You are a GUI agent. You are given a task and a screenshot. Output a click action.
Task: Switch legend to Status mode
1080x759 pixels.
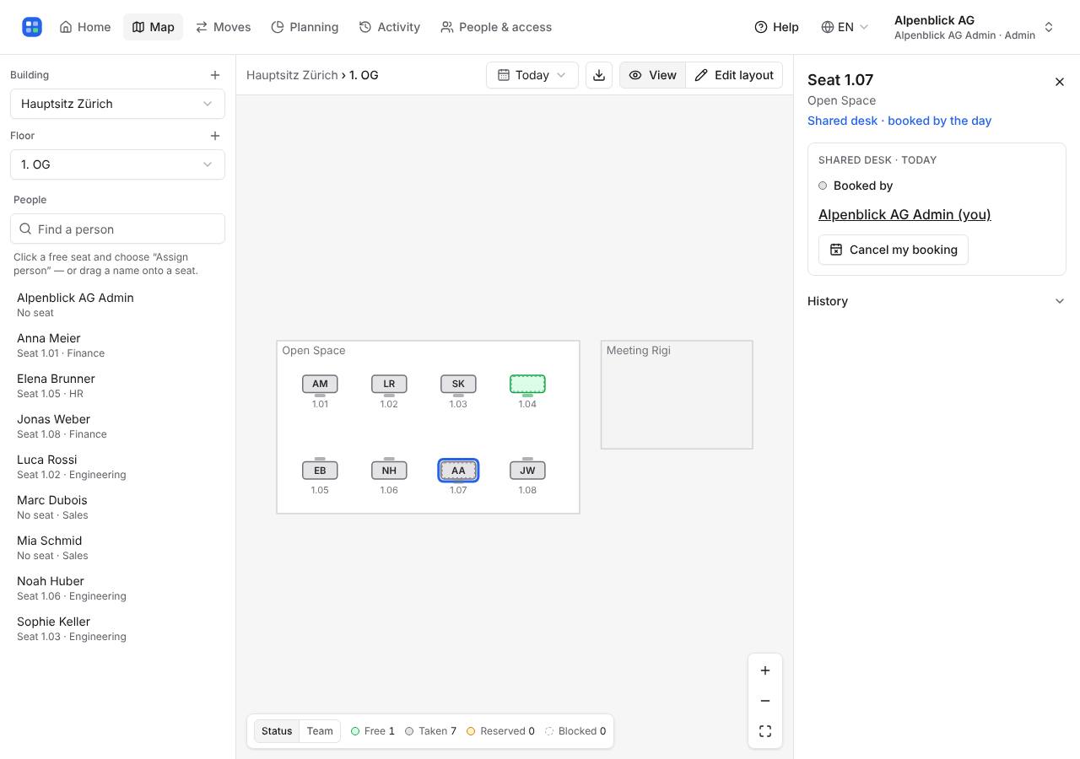[x=277, y=731]
